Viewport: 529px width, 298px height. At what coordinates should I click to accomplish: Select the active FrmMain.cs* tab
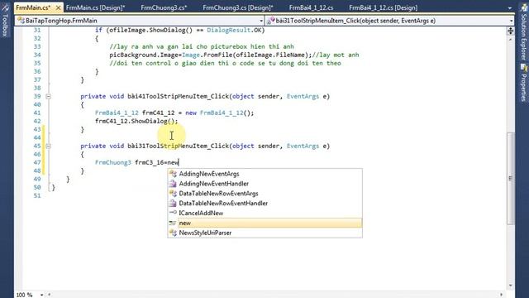(x=33, y=7)
